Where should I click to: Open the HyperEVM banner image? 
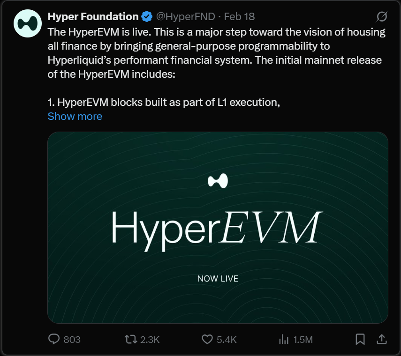[218, 228]
